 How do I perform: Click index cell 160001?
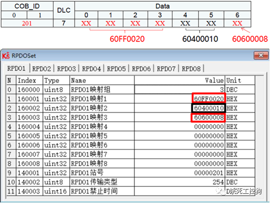pyautogui.click(x=30, y=99)
